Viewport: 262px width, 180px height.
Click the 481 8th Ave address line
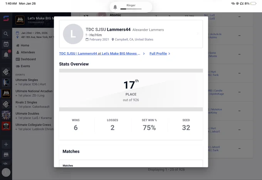pyautogui.click(x=37, y=37)
